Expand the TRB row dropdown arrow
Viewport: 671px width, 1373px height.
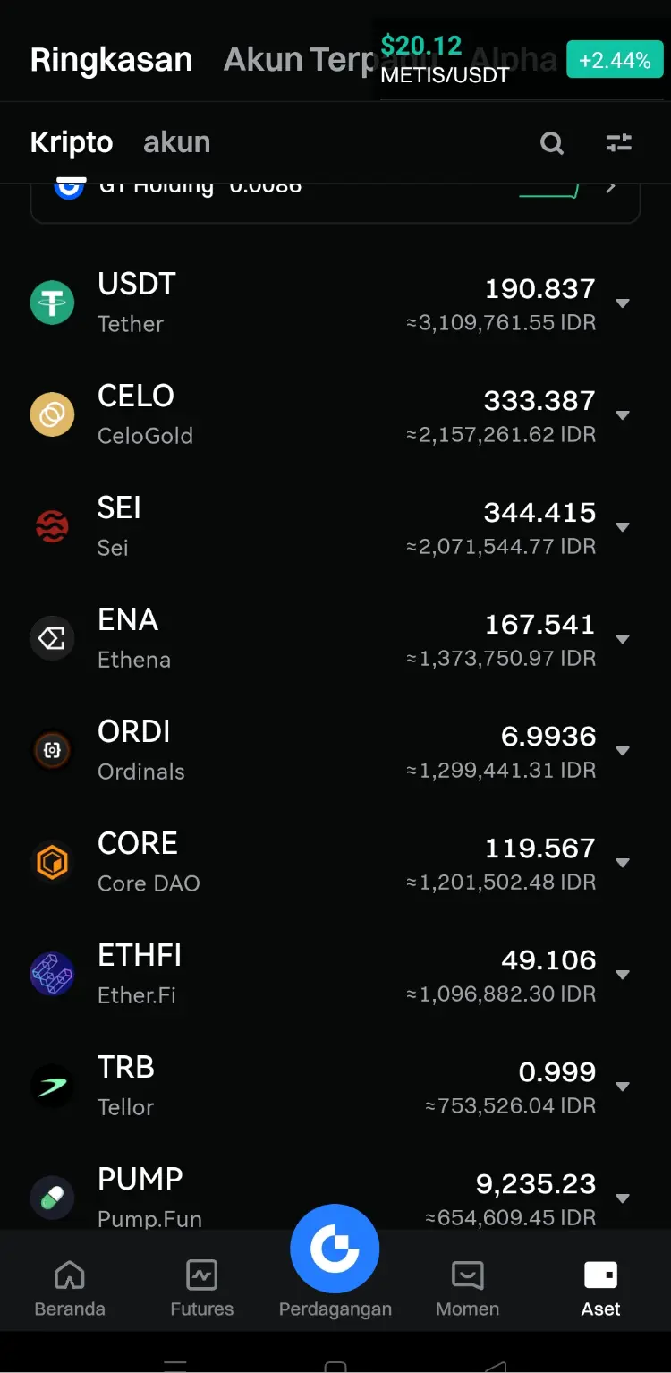623,1087
